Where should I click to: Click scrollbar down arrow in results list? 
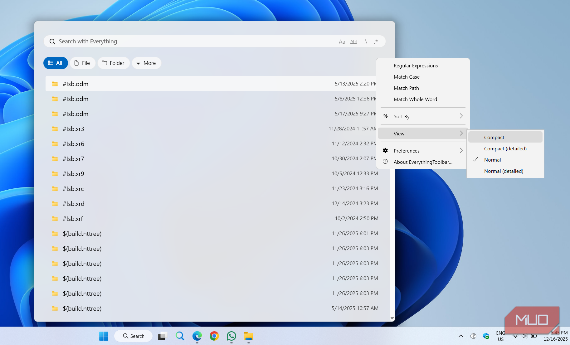[392, 318]
